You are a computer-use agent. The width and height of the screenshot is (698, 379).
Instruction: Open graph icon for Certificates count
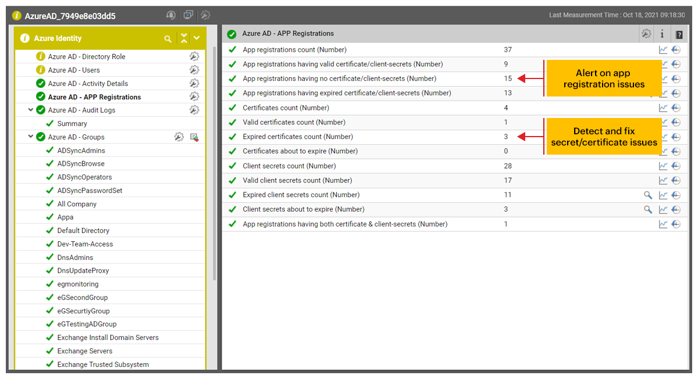[663, 108]
